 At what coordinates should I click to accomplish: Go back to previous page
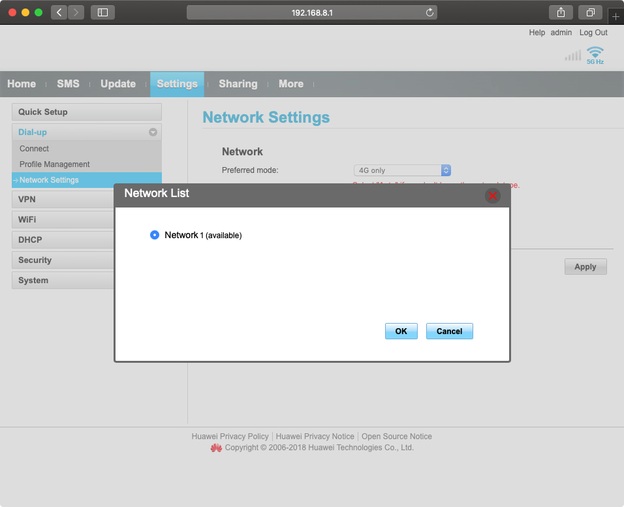coord(59,12)
